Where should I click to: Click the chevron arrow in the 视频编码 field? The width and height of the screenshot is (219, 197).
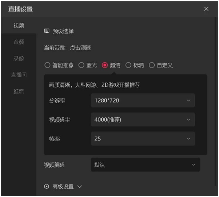coord(193,165)
